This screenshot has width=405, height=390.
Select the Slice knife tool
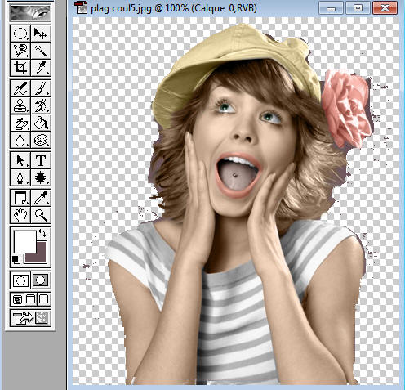click(x=41, y=68)
